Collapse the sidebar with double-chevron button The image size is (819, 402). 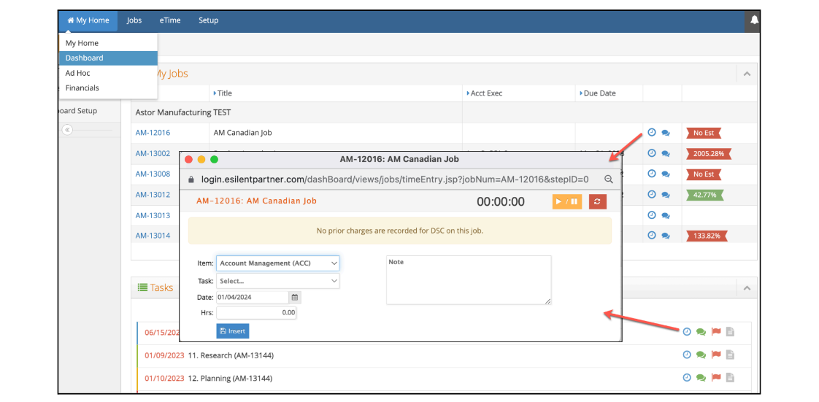pyautogui.click(x=67, y=130)
